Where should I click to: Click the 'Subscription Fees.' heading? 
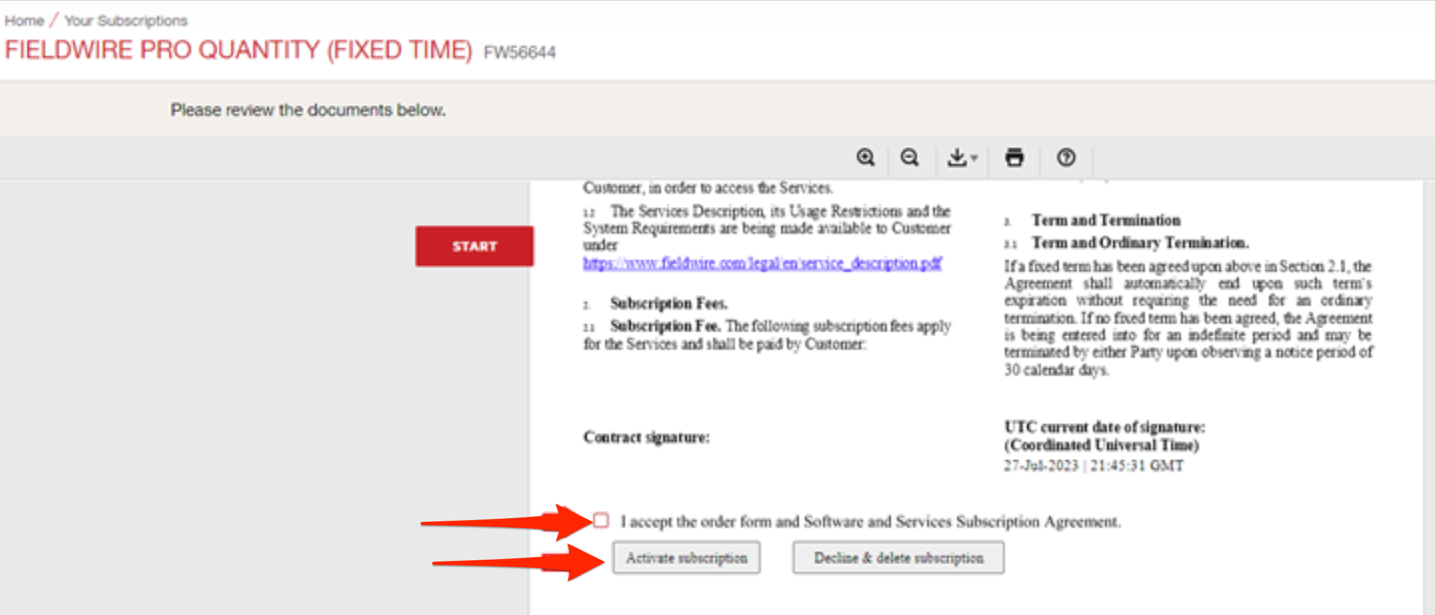point(668,303)
